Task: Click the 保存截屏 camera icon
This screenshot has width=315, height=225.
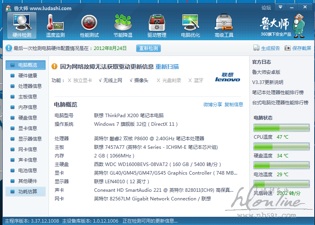Action: tap(288, 48)
